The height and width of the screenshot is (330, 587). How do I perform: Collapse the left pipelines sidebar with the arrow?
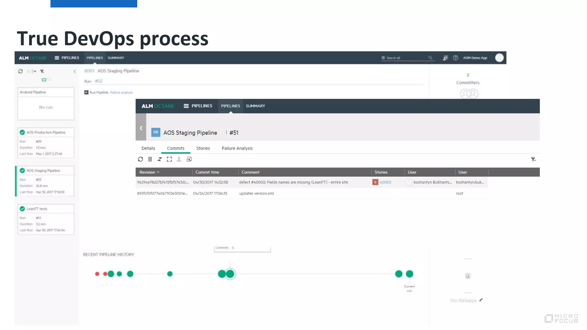75,71
